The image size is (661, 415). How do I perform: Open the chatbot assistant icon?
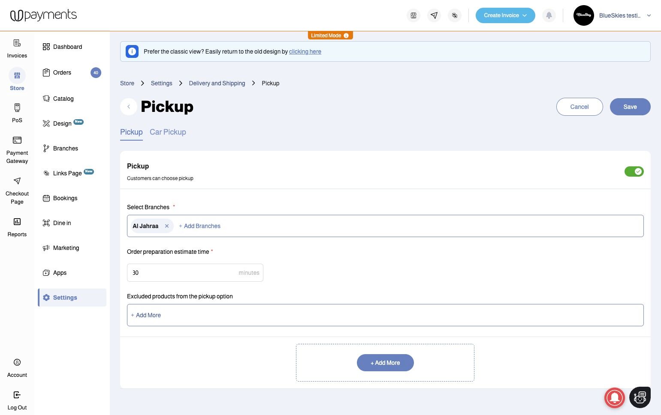(640, 397)
